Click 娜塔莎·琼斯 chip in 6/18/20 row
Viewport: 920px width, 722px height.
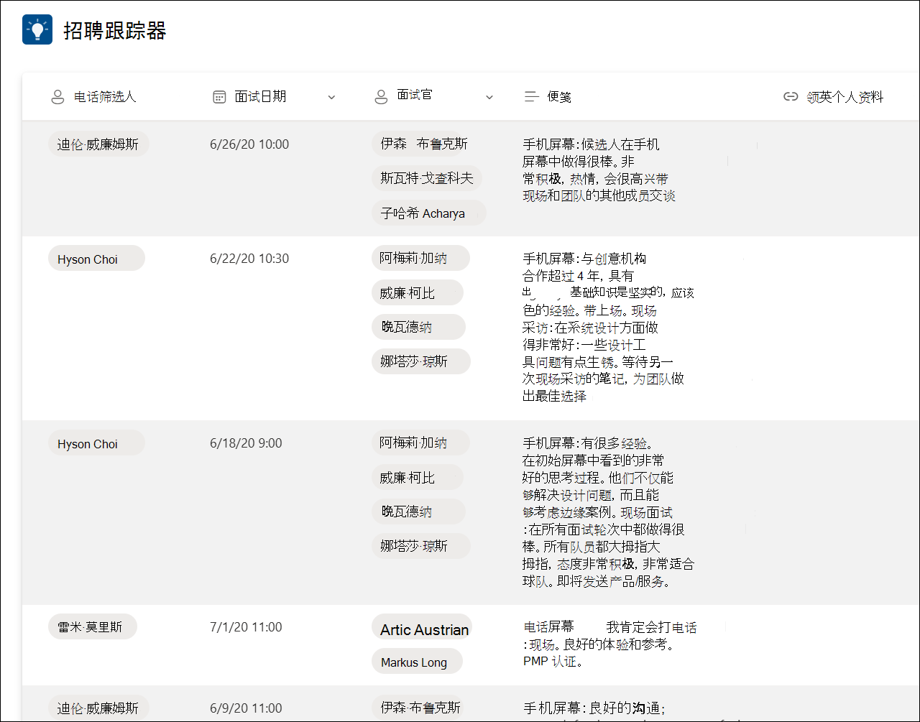421,546
